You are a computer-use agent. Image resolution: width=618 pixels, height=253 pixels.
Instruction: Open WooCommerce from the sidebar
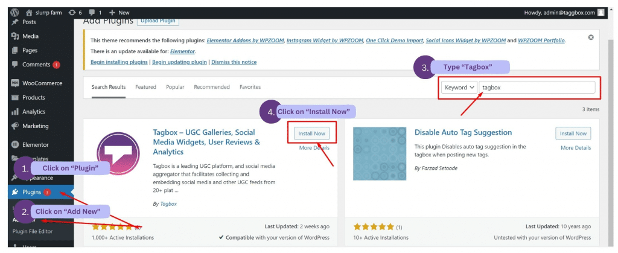point(42,83)
